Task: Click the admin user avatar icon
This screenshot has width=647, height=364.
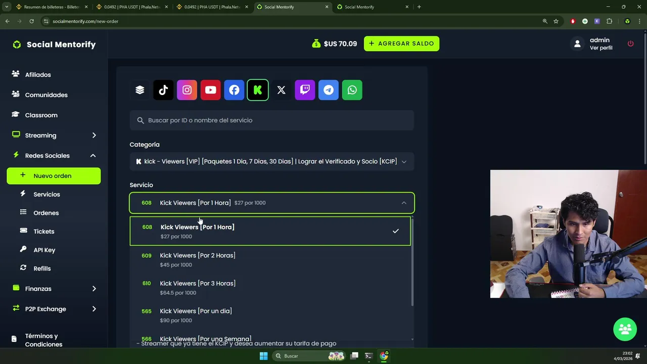Action: (x=577, y=44)
